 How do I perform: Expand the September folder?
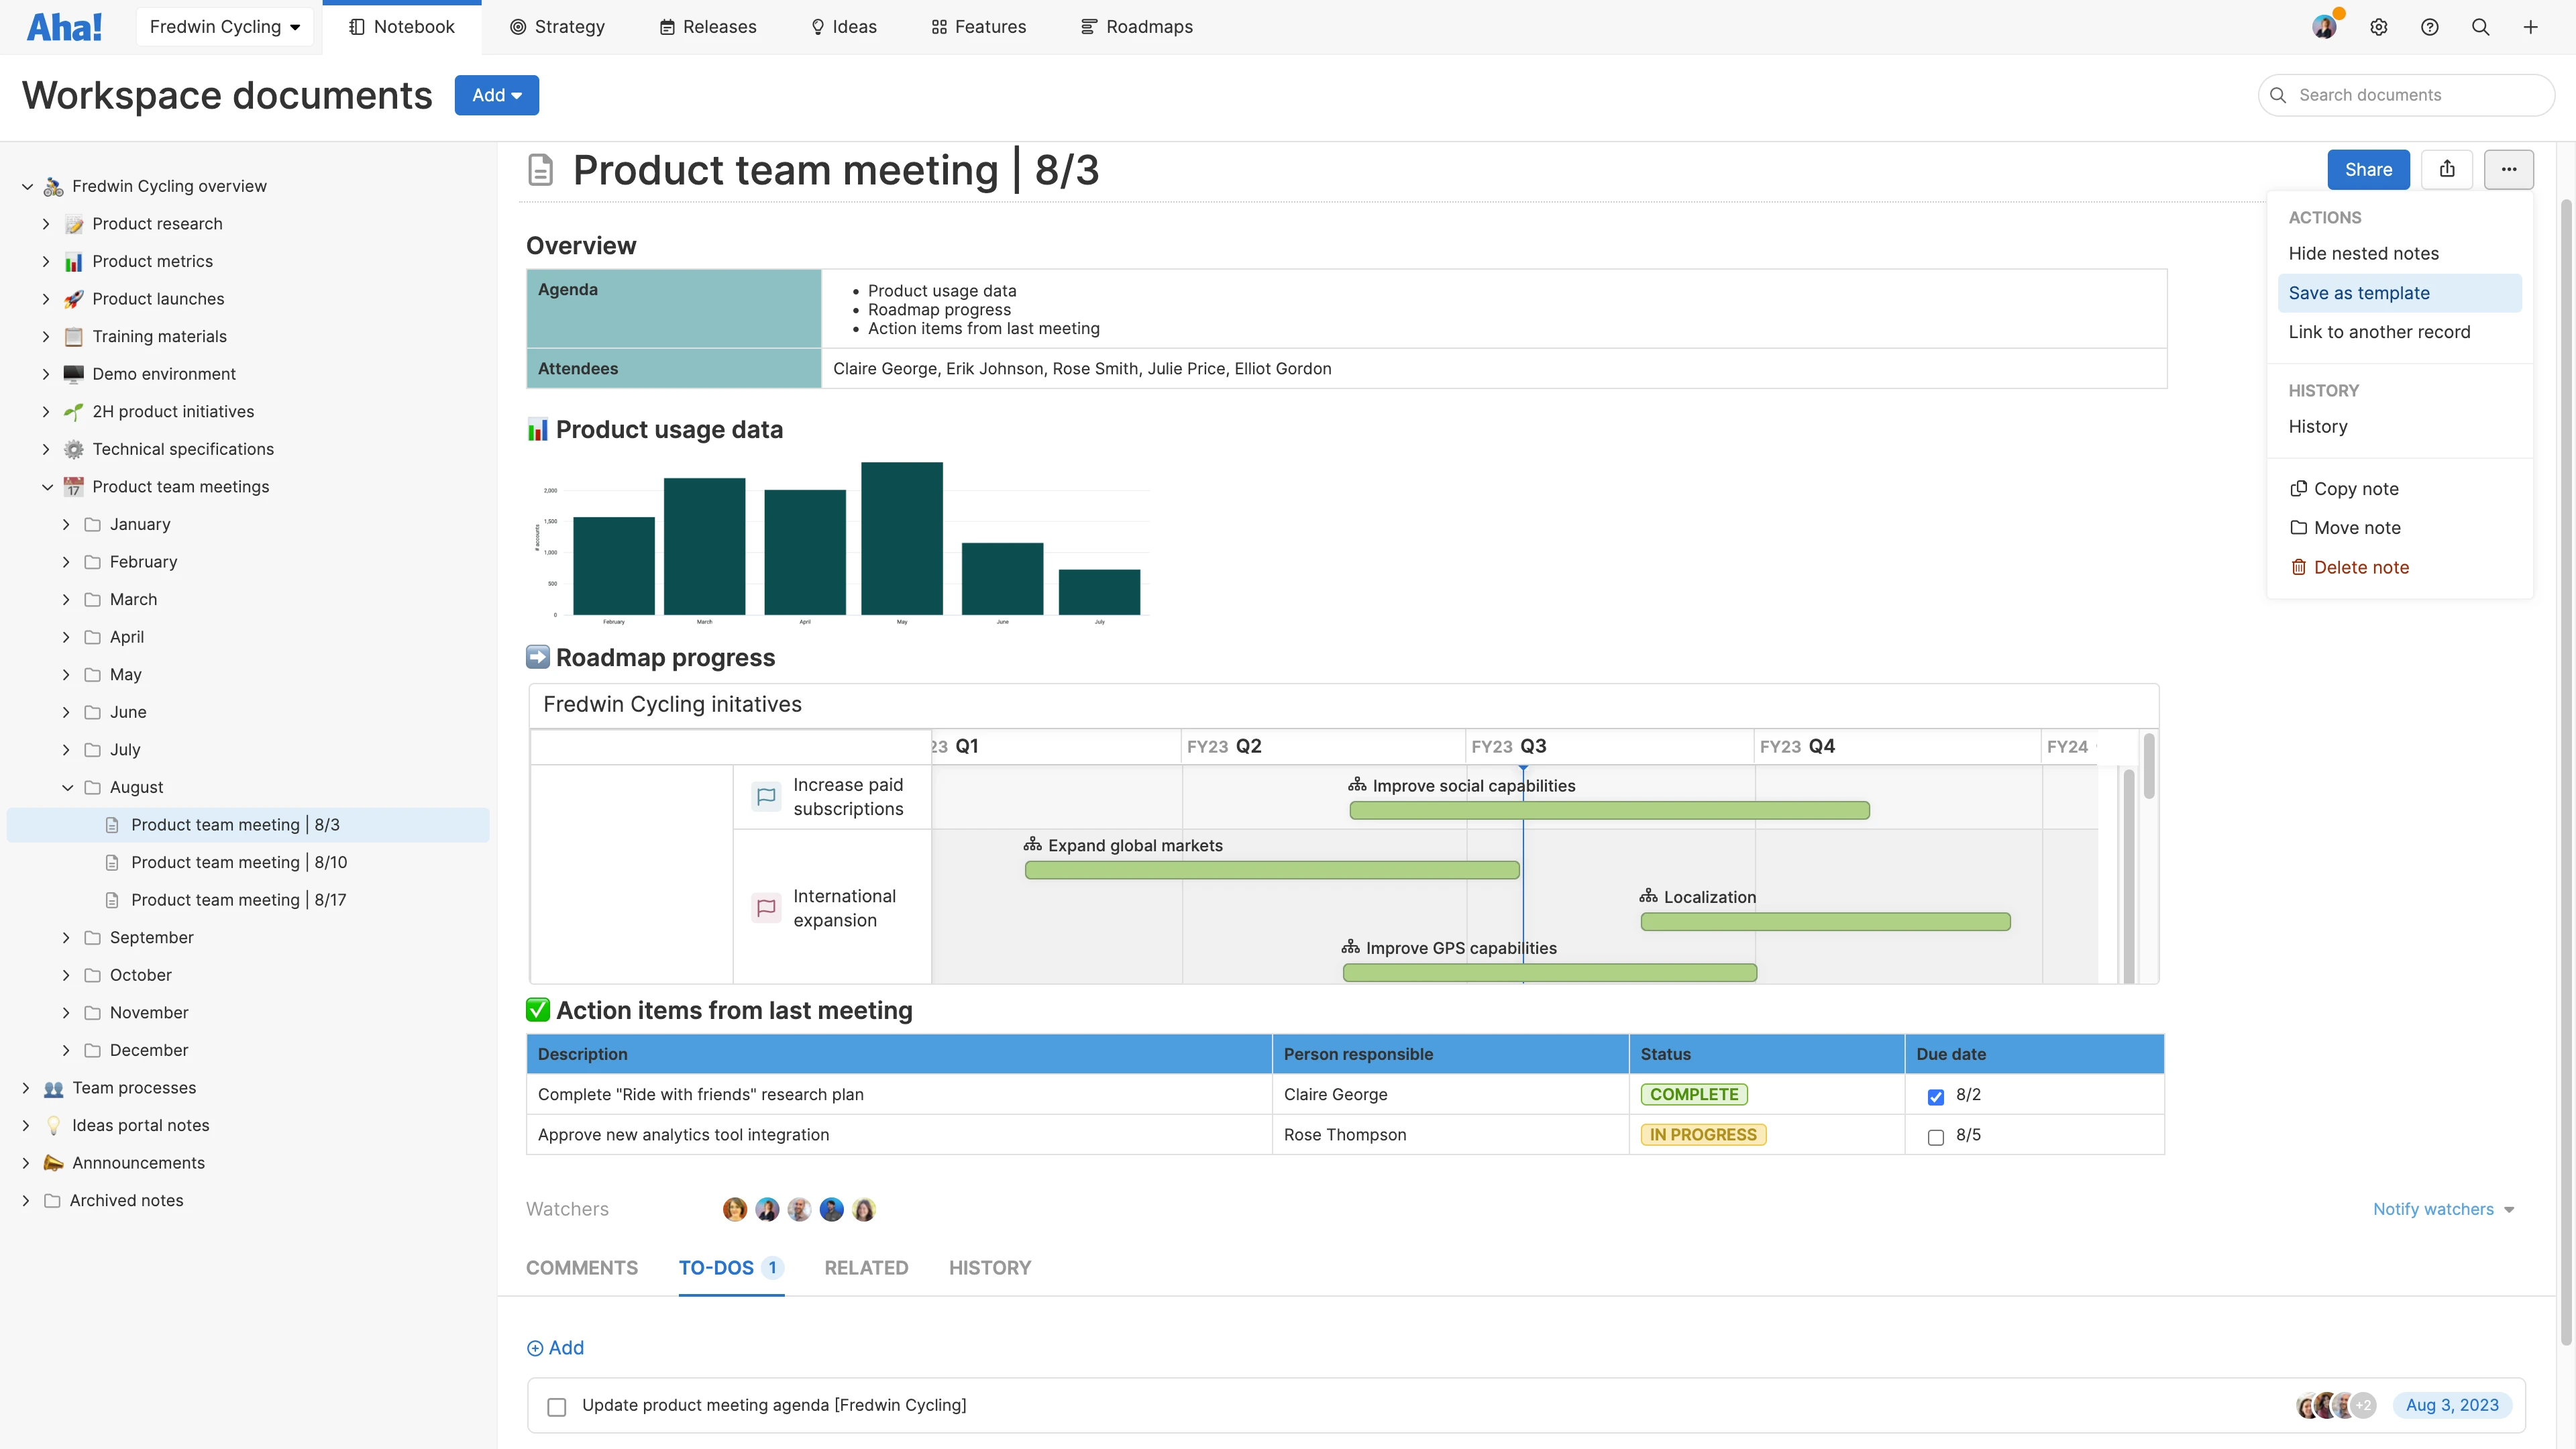click(66, 937)
